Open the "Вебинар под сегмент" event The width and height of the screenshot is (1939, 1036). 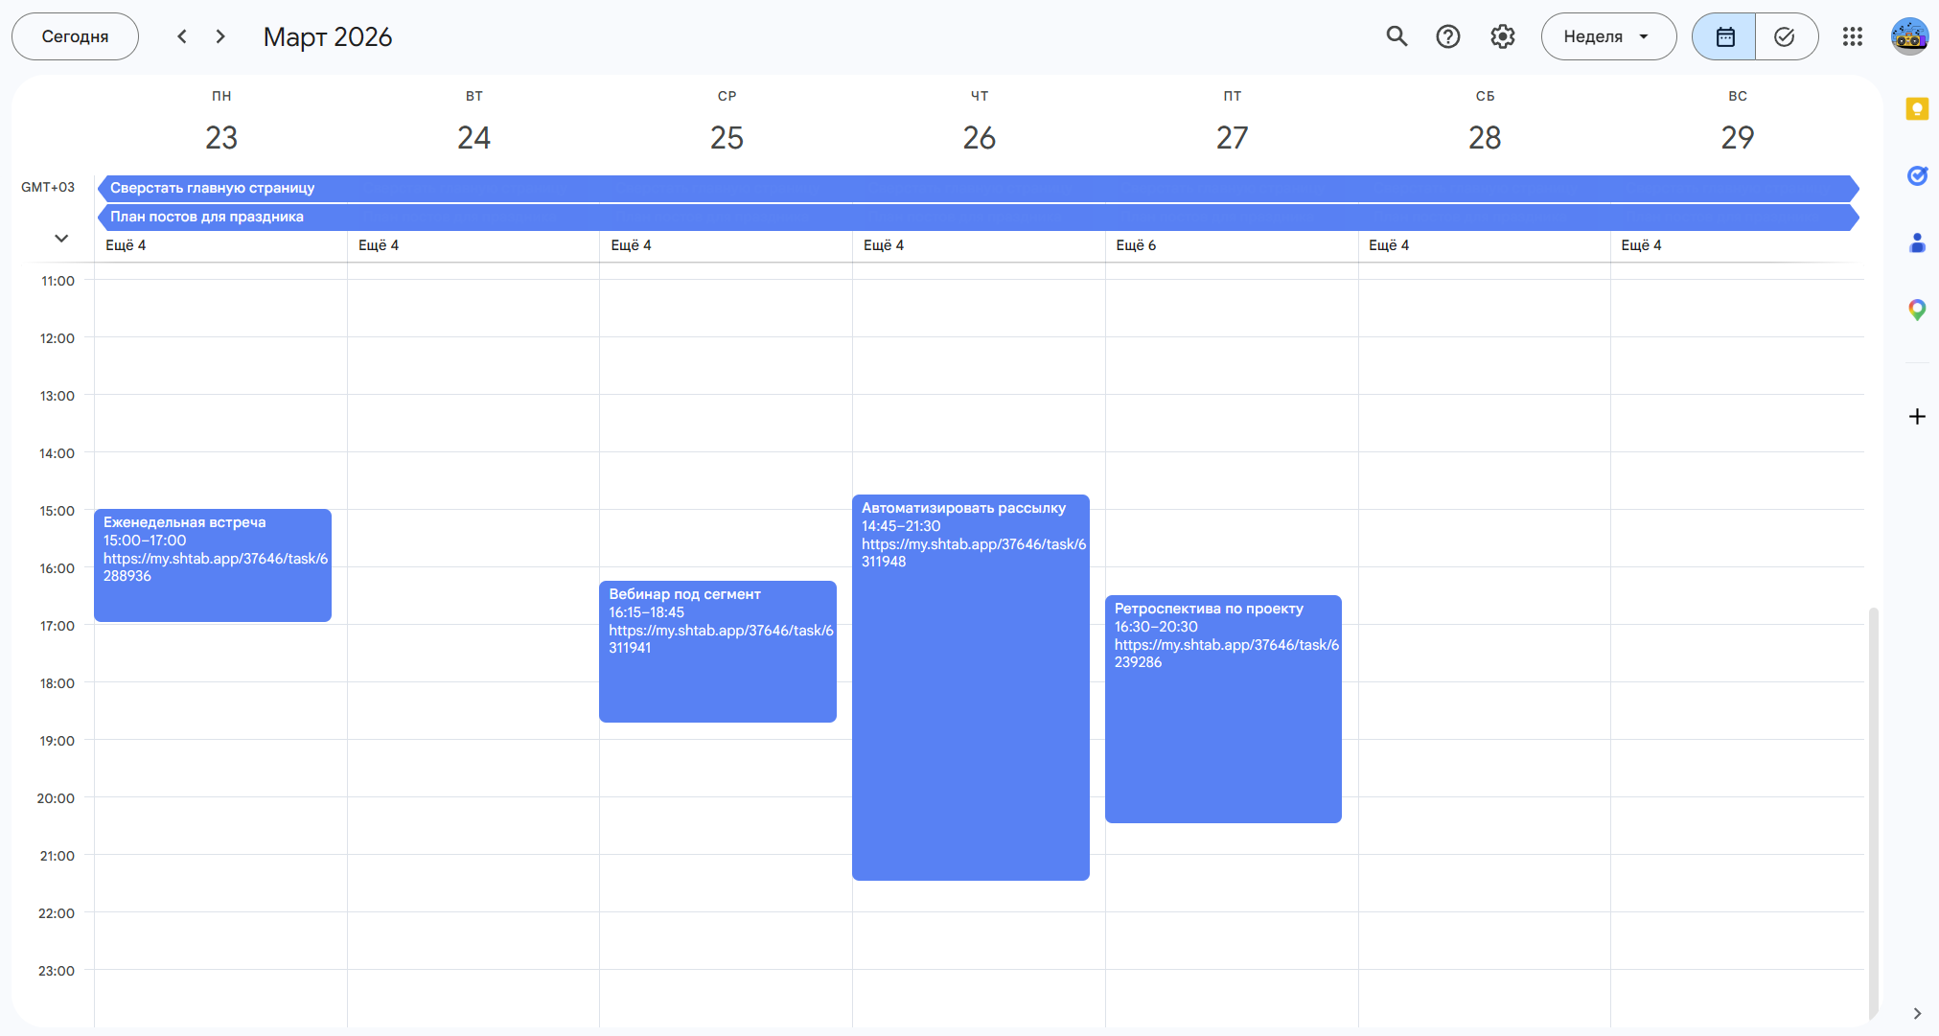[x=717, y=652]
